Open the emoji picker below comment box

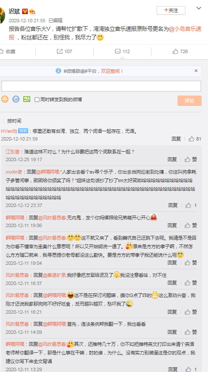(5, 99)
